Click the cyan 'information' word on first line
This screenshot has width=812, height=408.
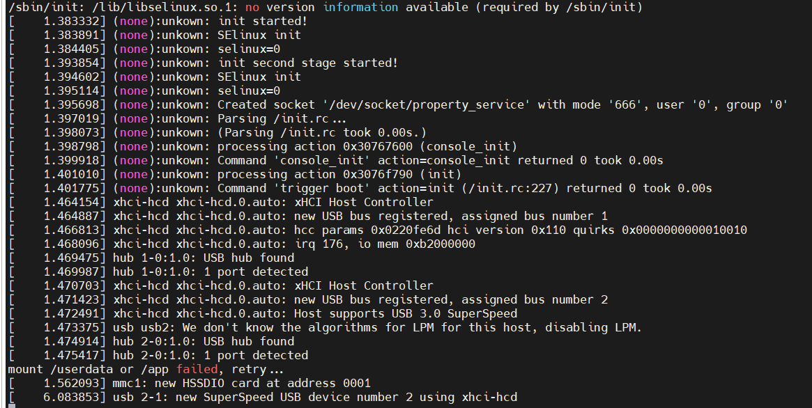tap(360, 7)
